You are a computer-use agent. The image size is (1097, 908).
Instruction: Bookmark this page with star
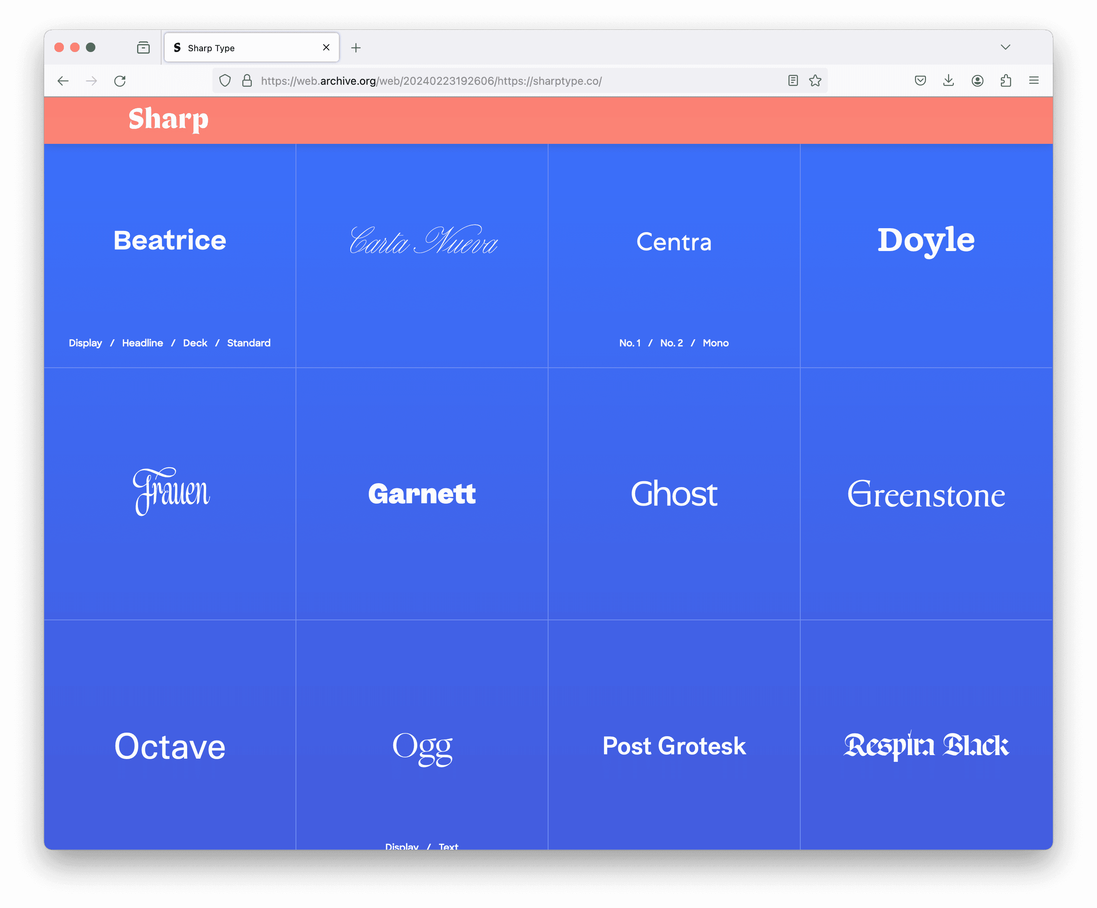tap(815, 80)
